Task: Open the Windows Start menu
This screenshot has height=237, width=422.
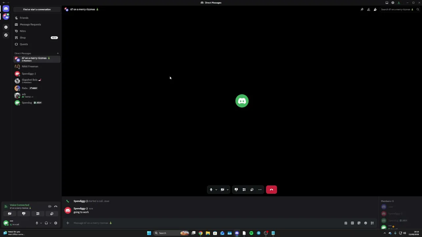Action: [149, 233]
